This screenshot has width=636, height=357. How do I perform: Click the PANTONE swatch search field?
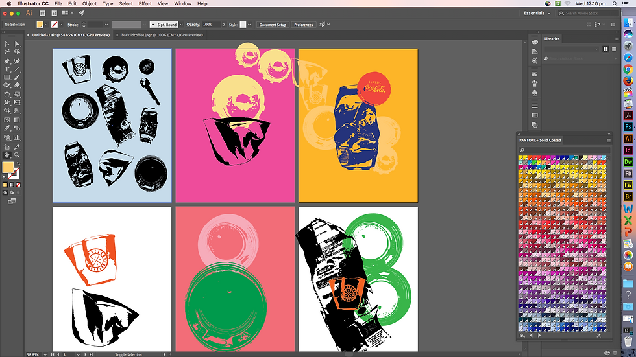(565, 150)
